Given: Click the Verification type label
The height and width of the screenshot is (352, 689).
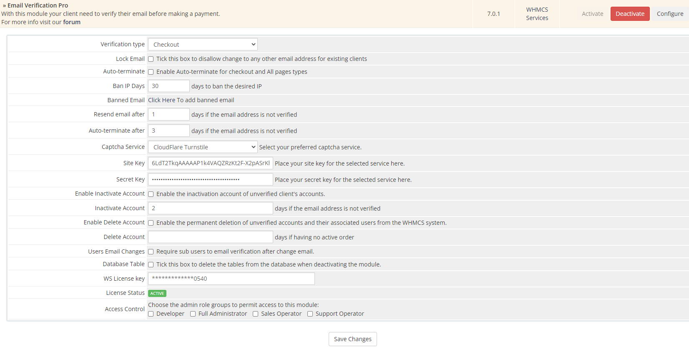Looking at the screenshot, I should coord(123,44).
